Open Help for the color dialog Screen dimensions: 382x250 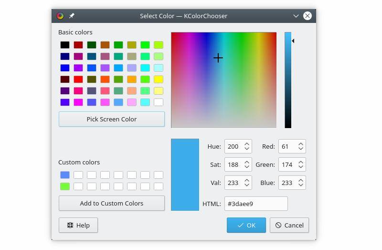click(78, 225)
